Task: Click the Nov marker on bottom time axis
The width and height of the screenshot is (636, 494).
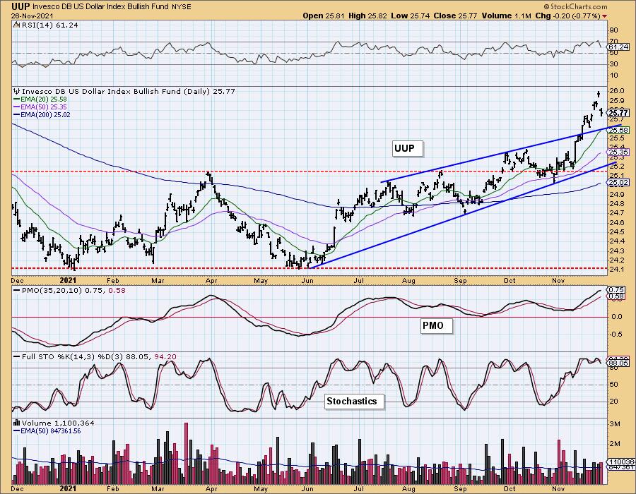Action: click(x=556, y=486)
